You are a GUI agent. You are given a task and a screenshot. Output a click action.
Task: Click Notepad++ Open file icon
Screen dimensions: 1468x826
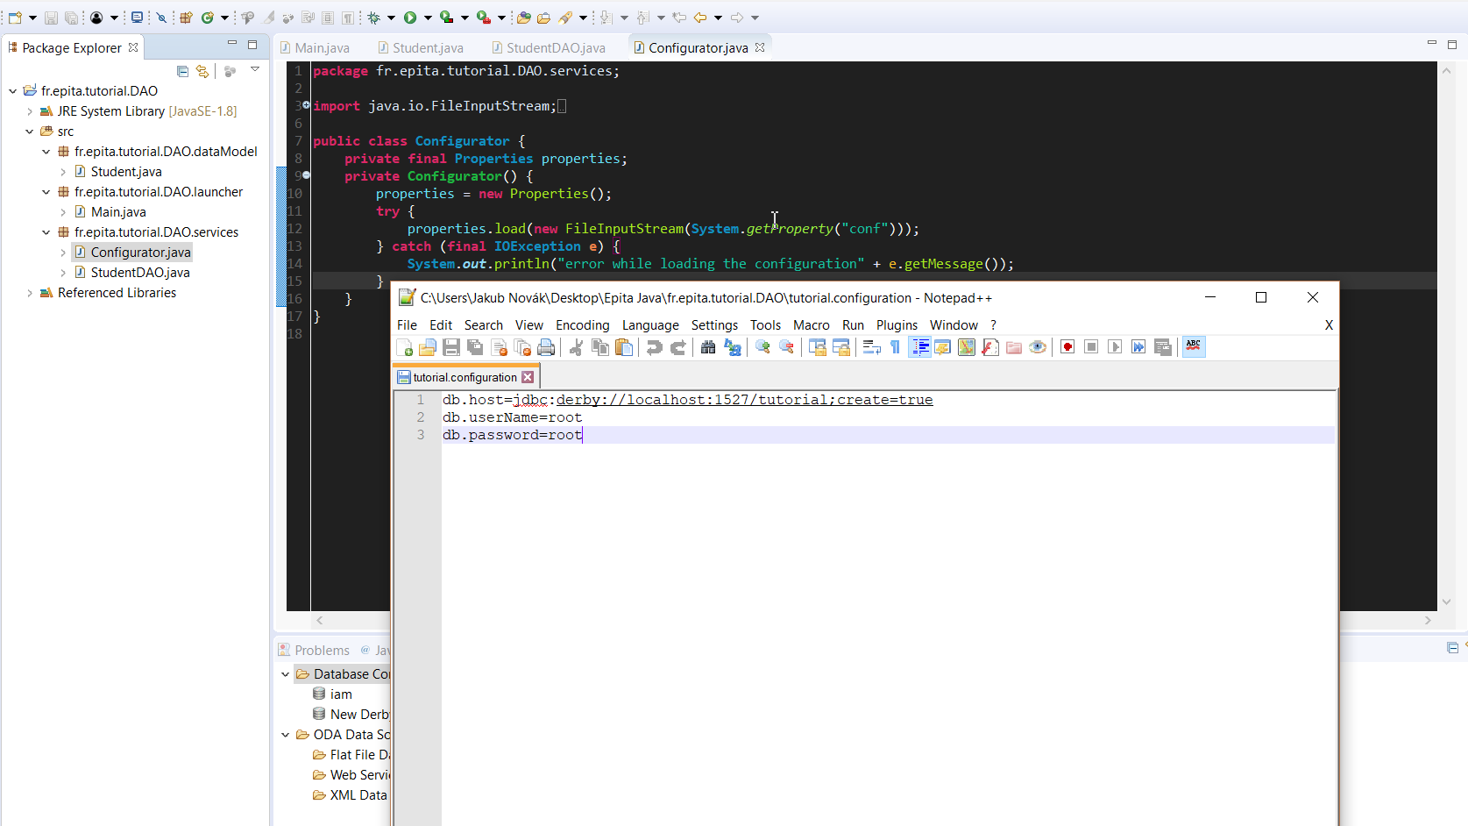[x=428, y=347]
